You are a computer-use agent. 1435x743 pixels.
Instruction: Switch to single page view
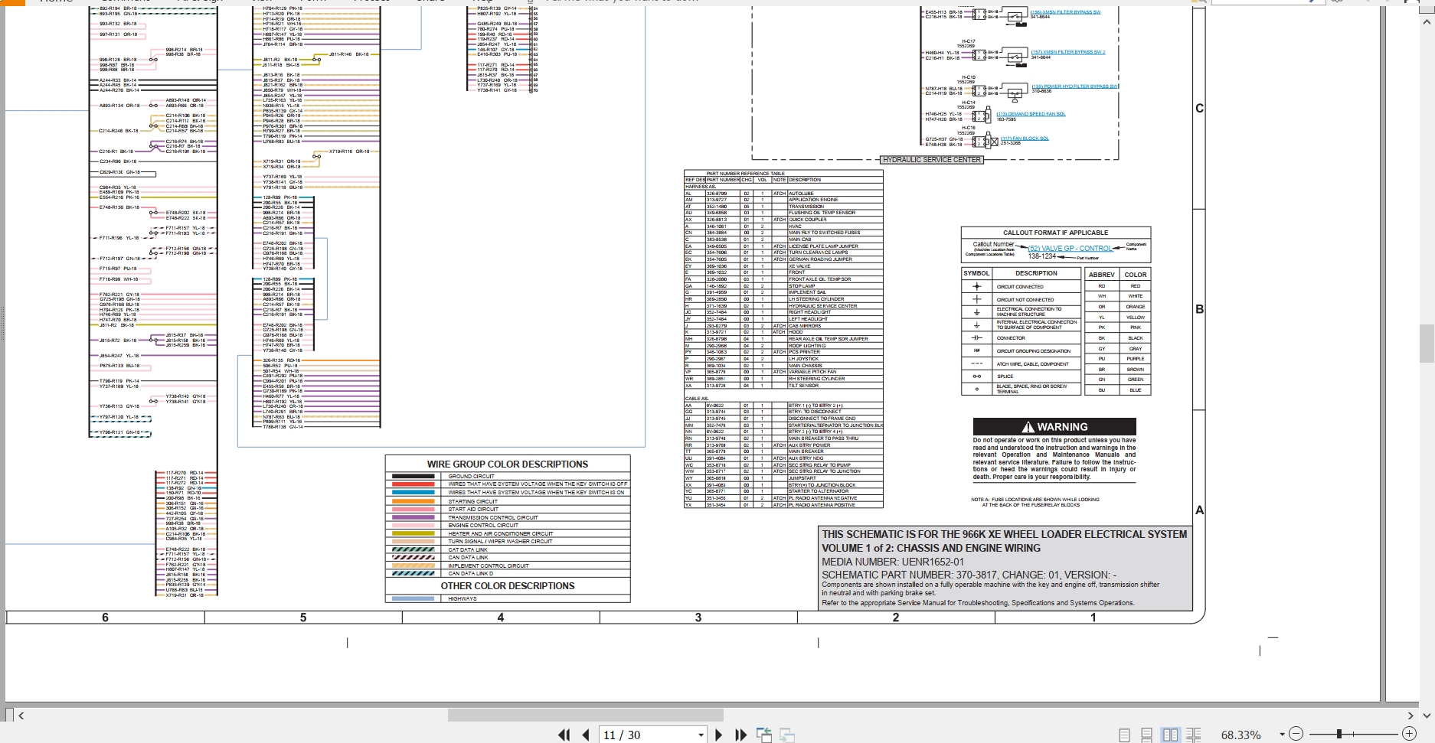(1124, 735)
